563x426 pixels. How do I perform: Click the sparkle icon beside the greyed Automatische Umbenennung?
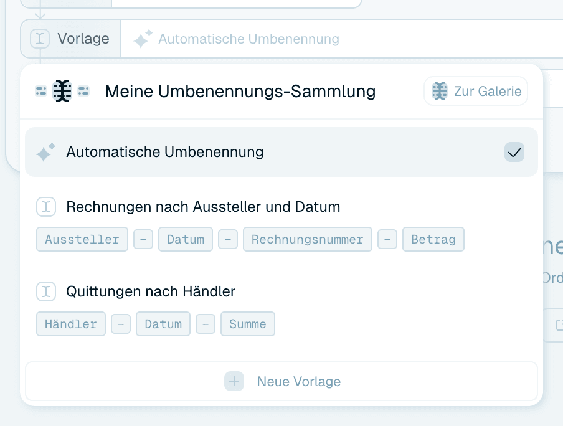coord(143,39)
